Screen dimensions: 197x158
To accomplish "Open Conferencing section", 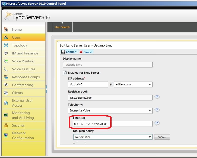I will (24, 85).
